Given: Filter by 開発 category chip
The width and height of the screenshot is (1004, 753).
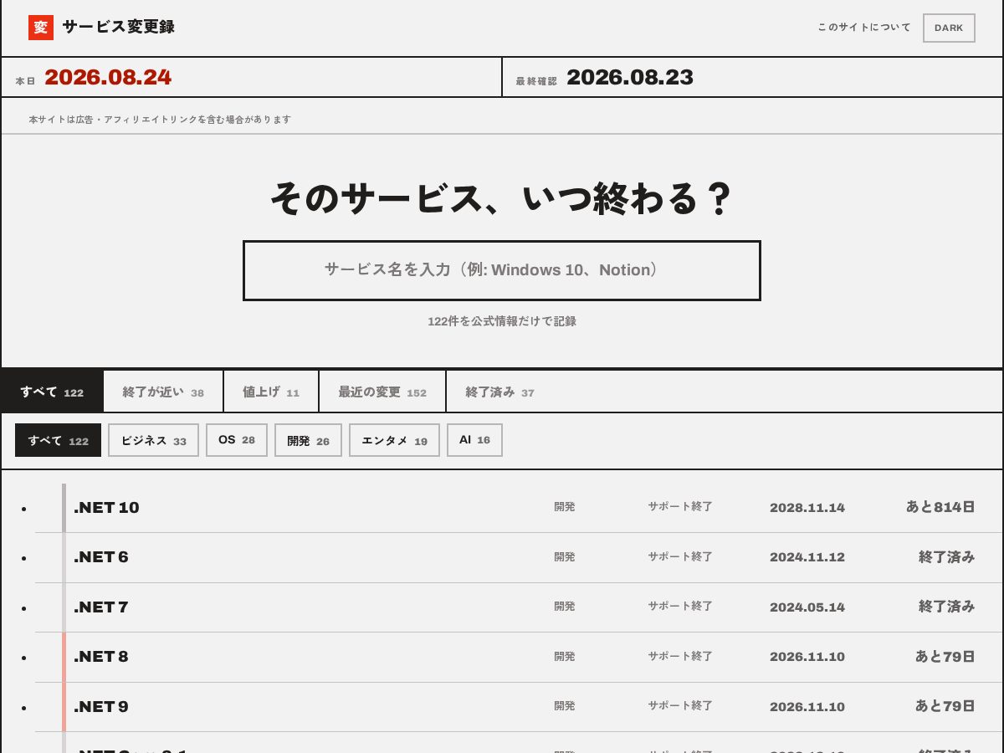Looking at the screenshot, I should 308,440.
